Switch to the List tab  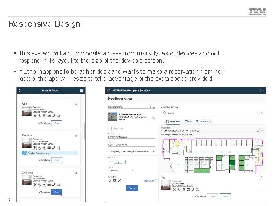point(188,121)
